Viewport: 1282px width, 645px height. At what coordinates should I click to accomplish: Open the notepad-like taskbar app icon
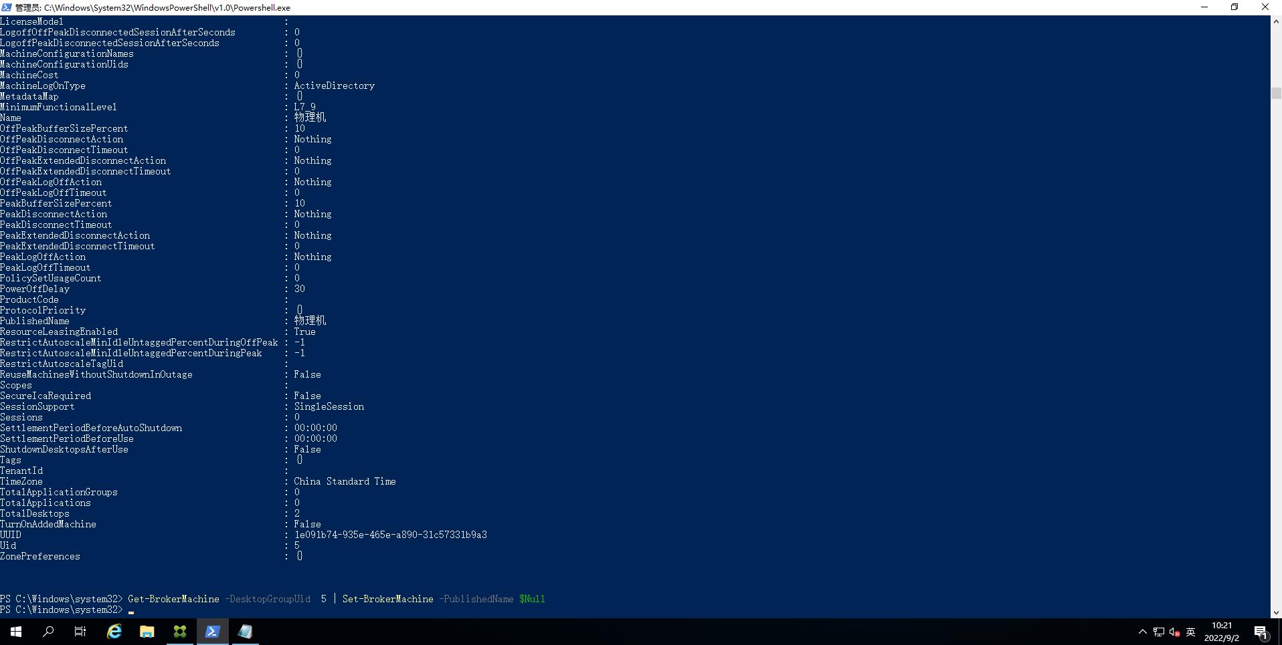click(x=245, y=632)
